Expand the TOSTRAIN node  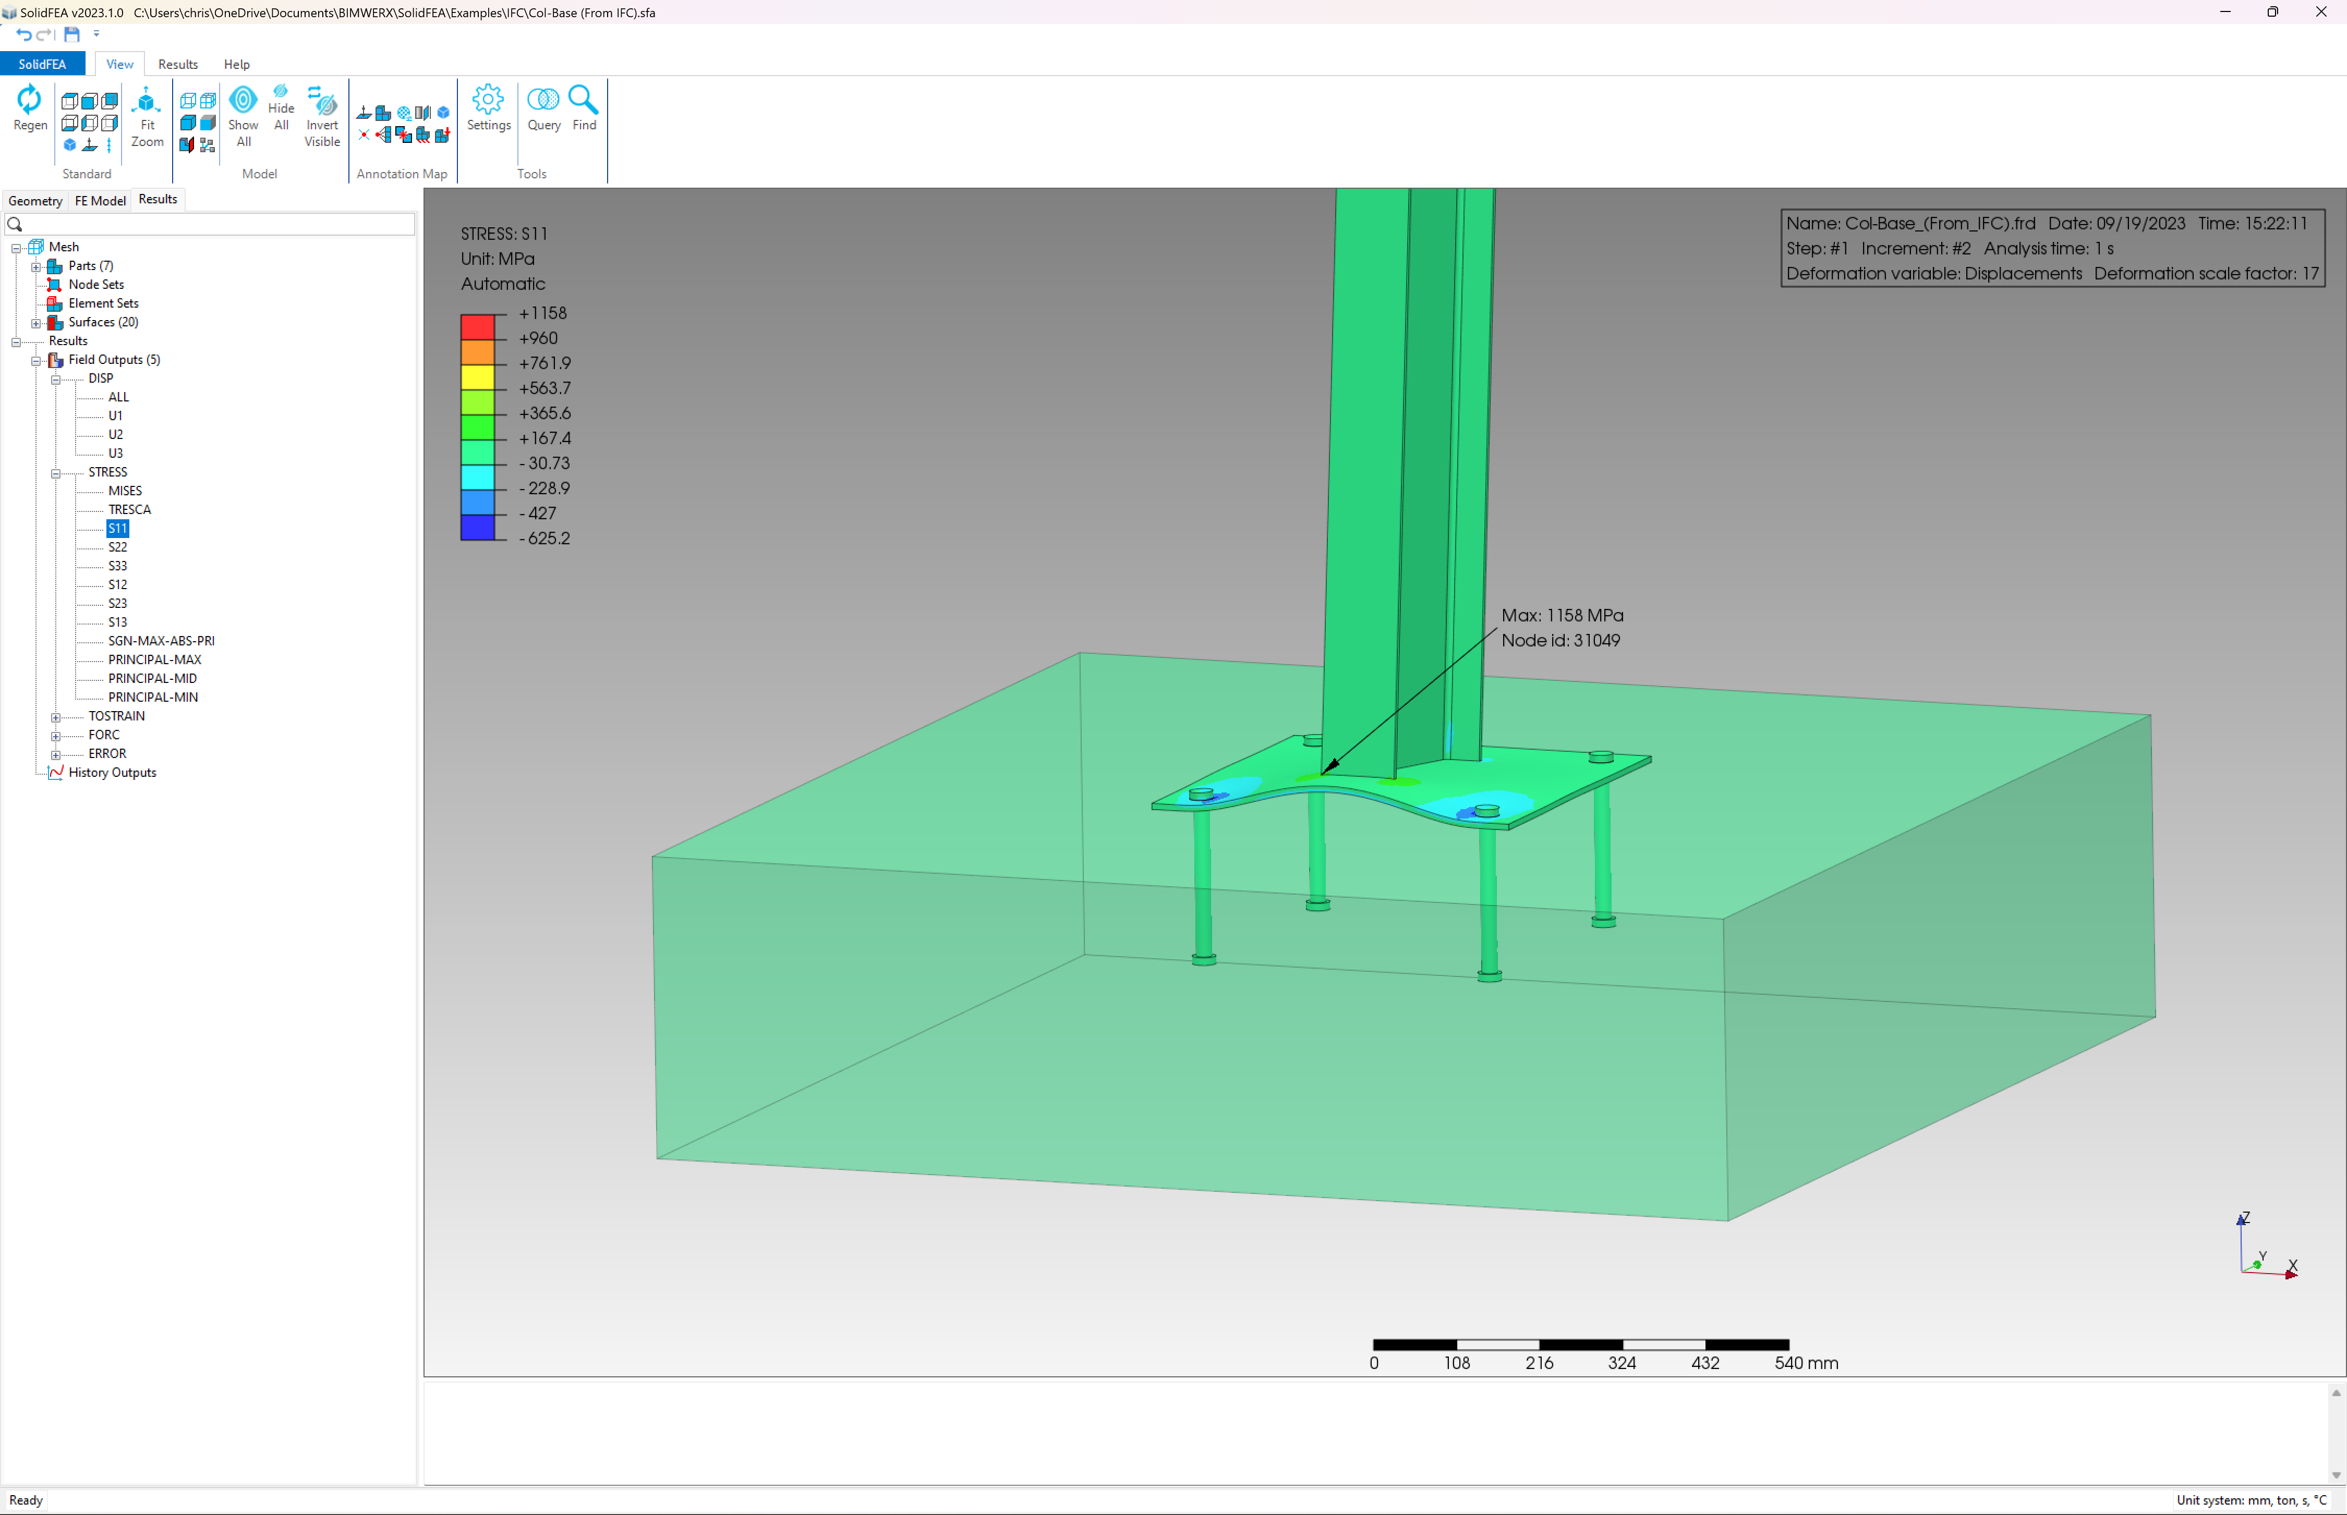point(56,717)
